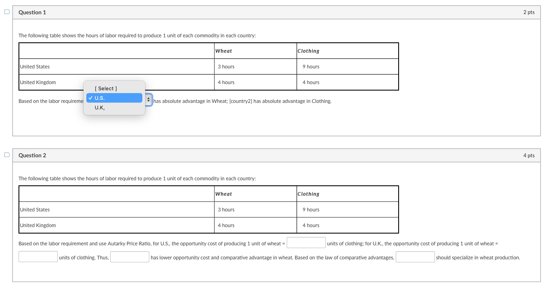Click U.K. clothing 4 hours cell in Question 2
The width and height of the screenshot is (547, 286).
point(311,225)
